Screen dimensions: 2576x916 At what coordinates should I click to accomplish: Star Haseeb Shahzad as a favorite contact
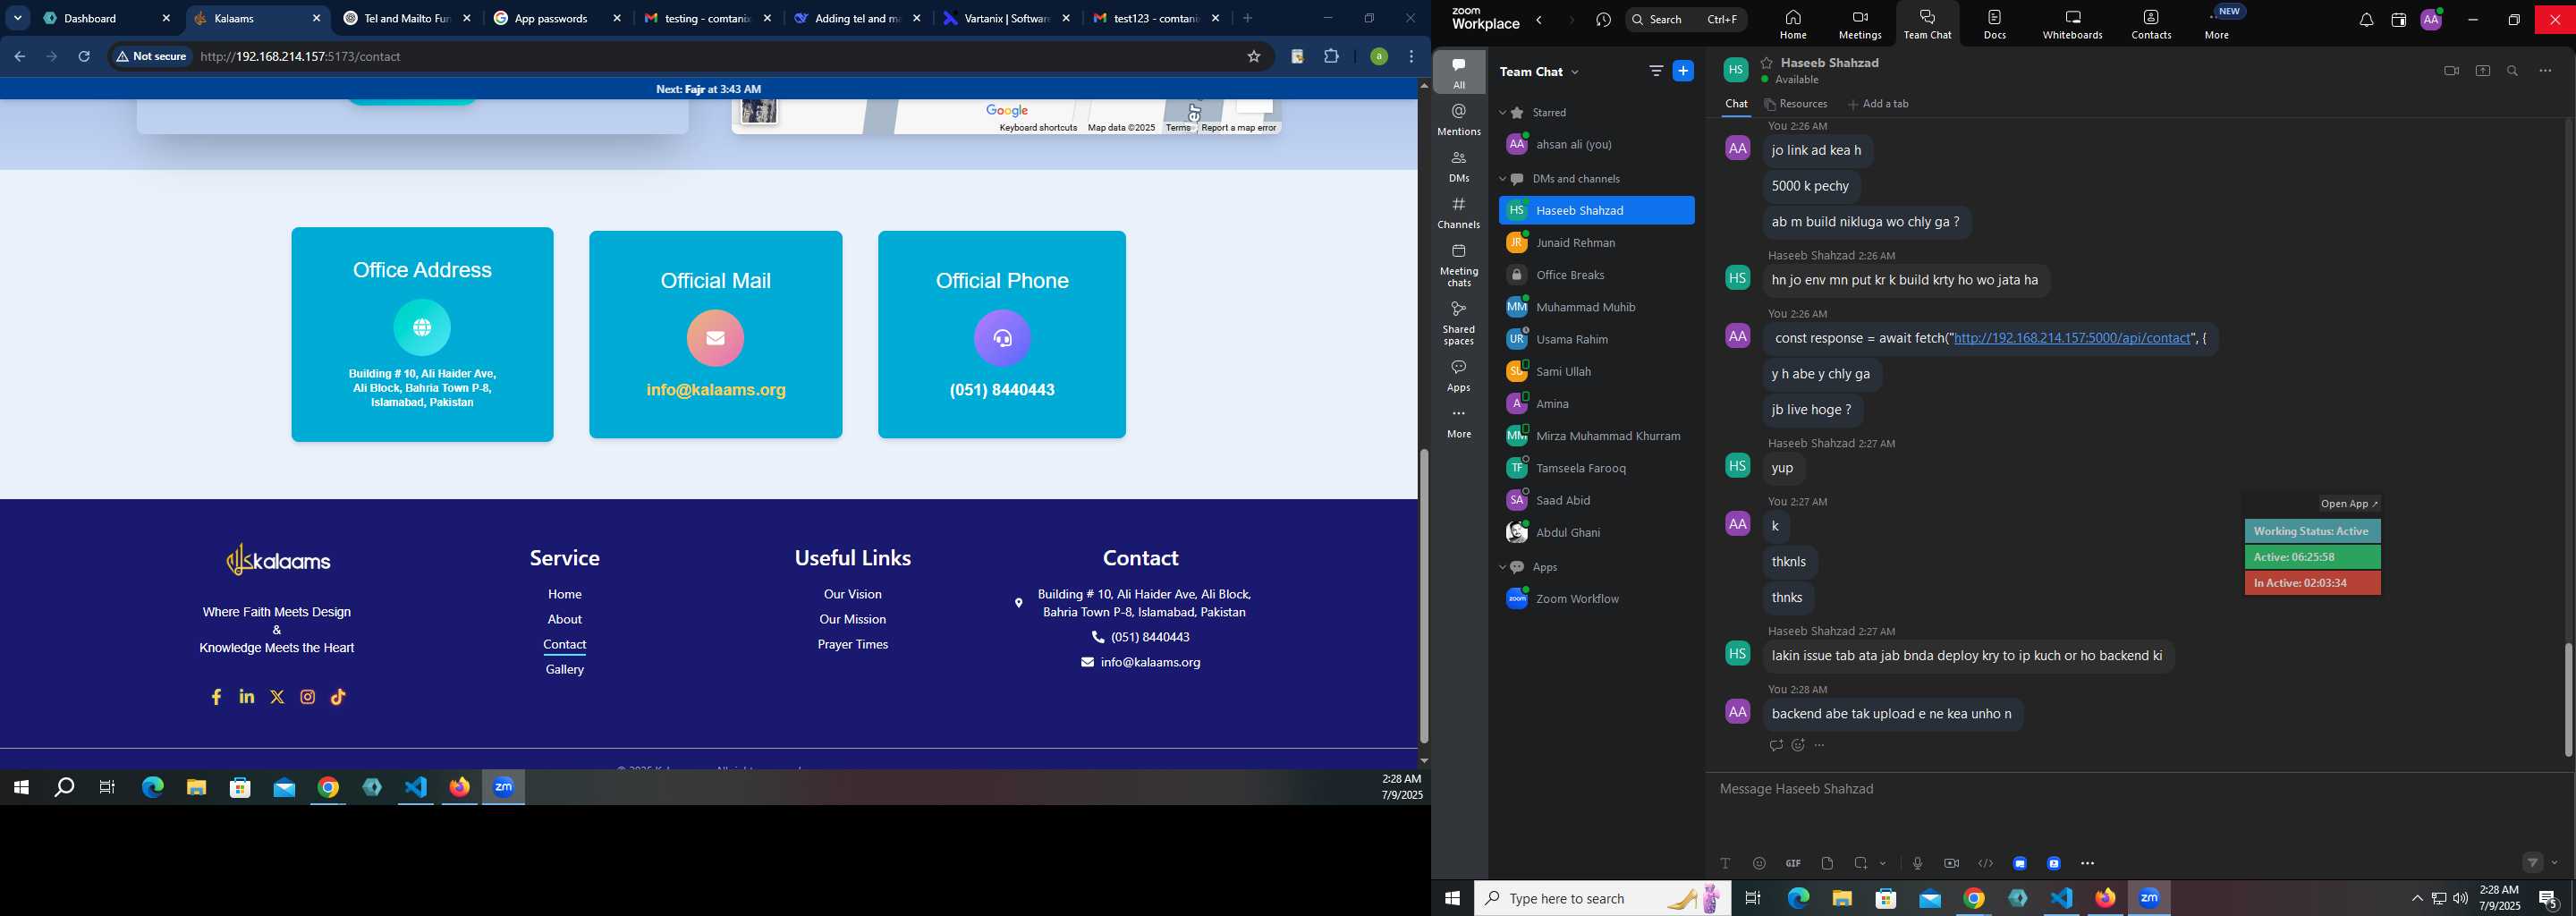pos(1767,63)
